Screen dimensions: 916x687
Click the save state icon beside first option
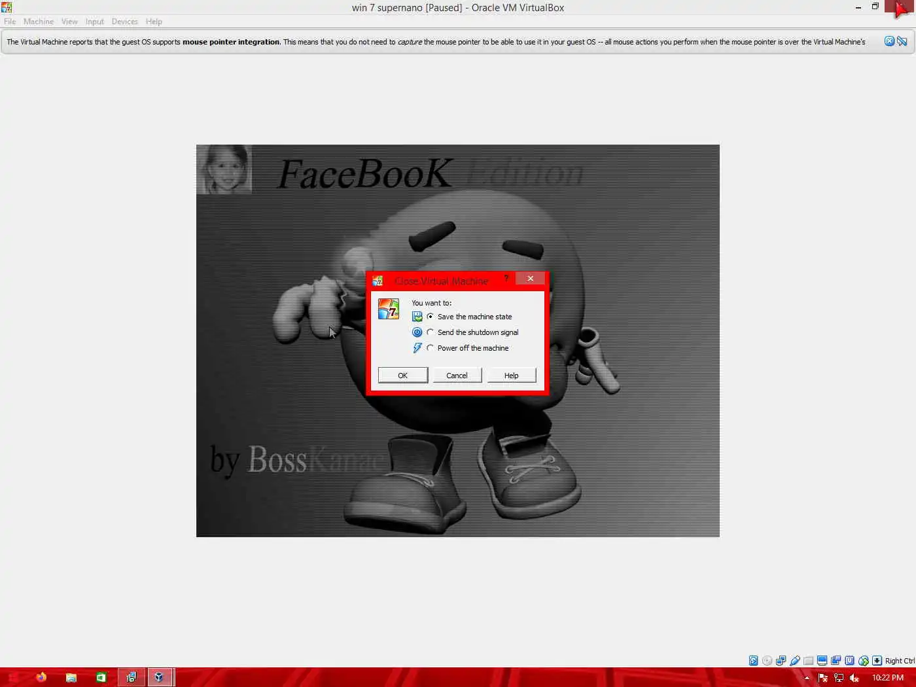tap(417, 317)
